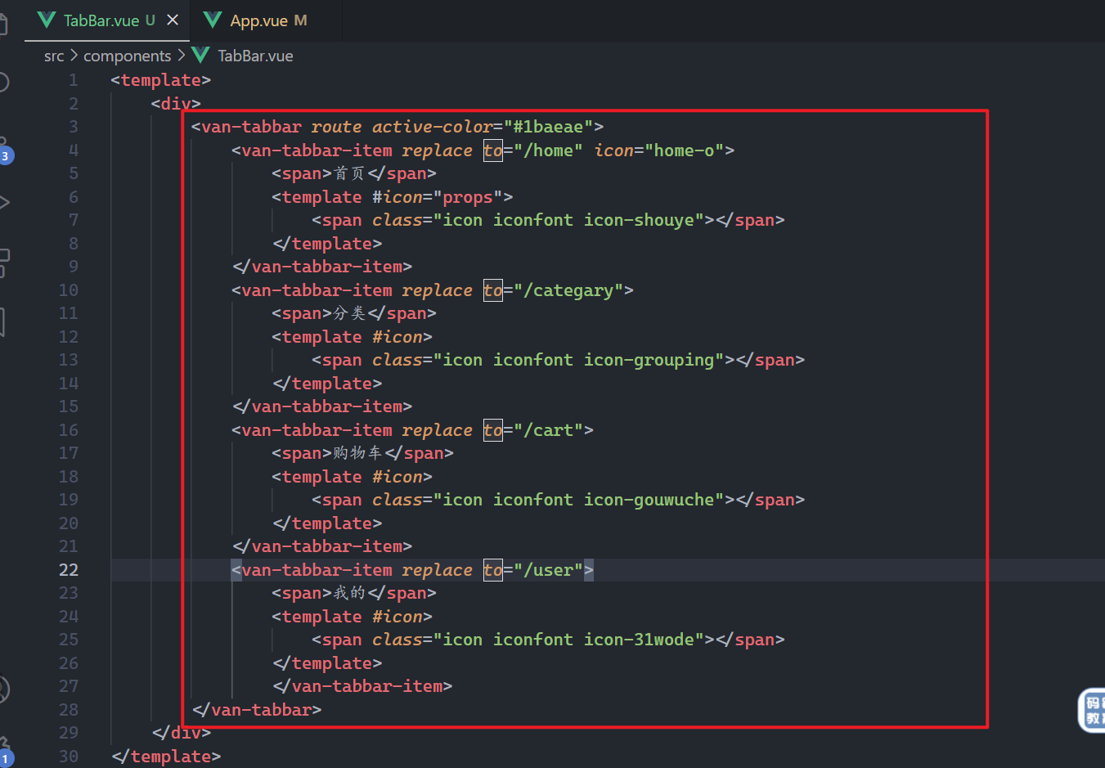Click line number 22 in gutter
The image size is (1105, 768).
(69, 570)
